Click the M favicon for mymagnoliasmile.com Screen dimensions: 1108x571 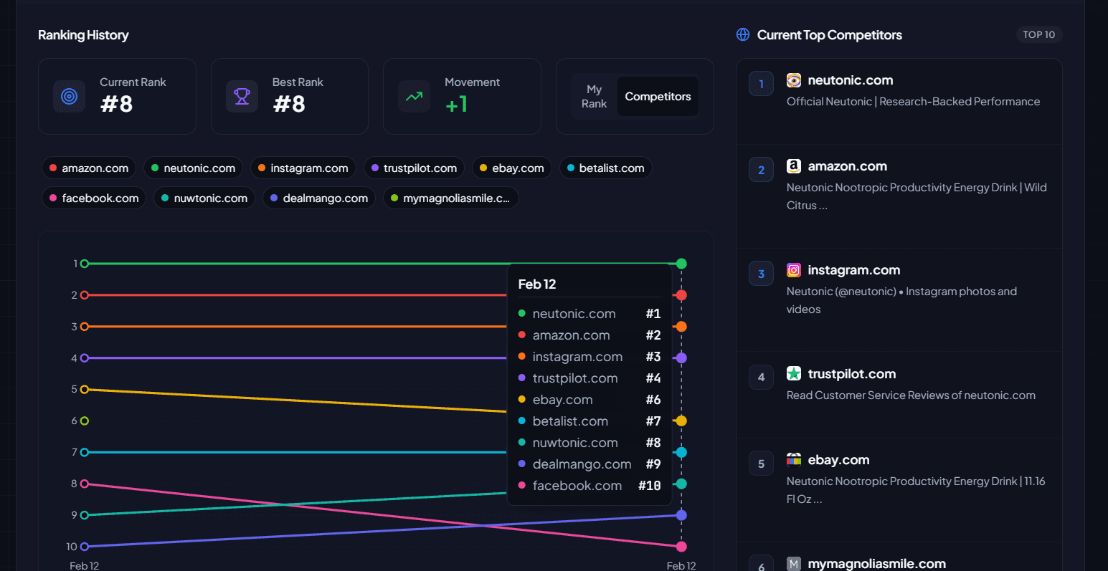tap(794, 563)
